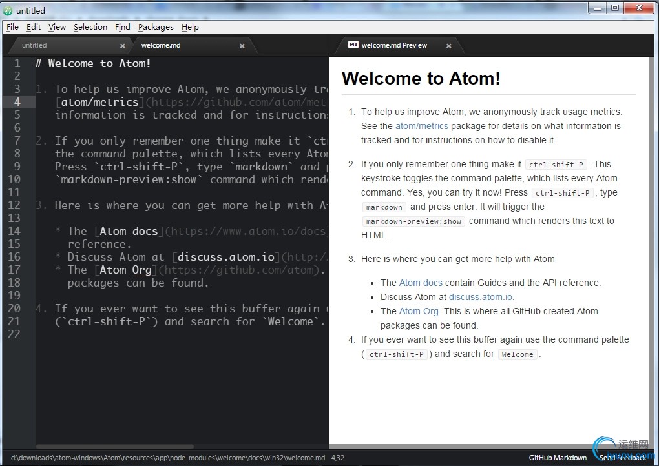
Task: Click 'packages can be found.' on line 18
Action: 138,283
